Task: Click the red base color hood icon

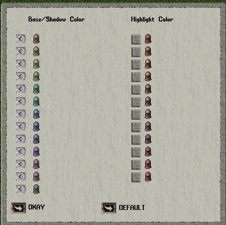Action: point(36,39)
